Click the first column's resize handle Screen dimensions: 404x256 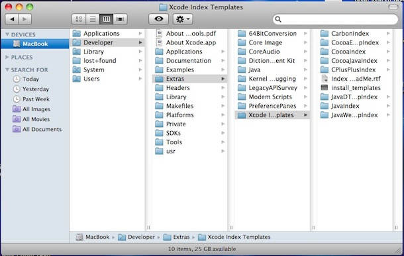(148, 228)
